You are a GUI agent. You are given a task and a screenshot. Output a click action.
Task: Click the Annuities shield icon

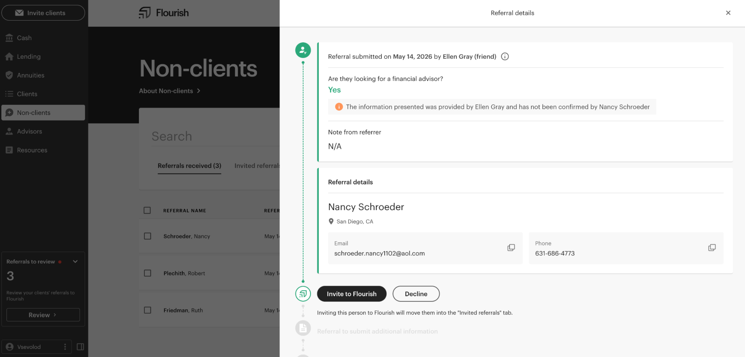(9, 75)
